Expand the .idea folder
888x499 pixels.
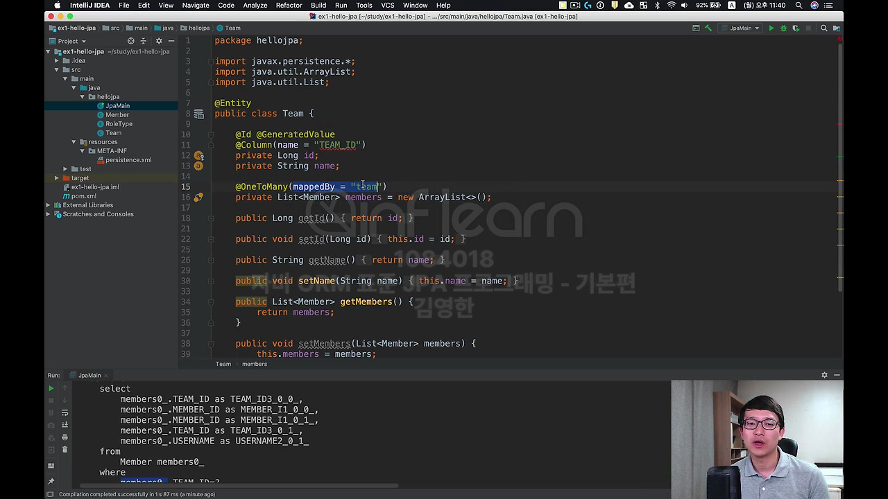click(57, 60)
